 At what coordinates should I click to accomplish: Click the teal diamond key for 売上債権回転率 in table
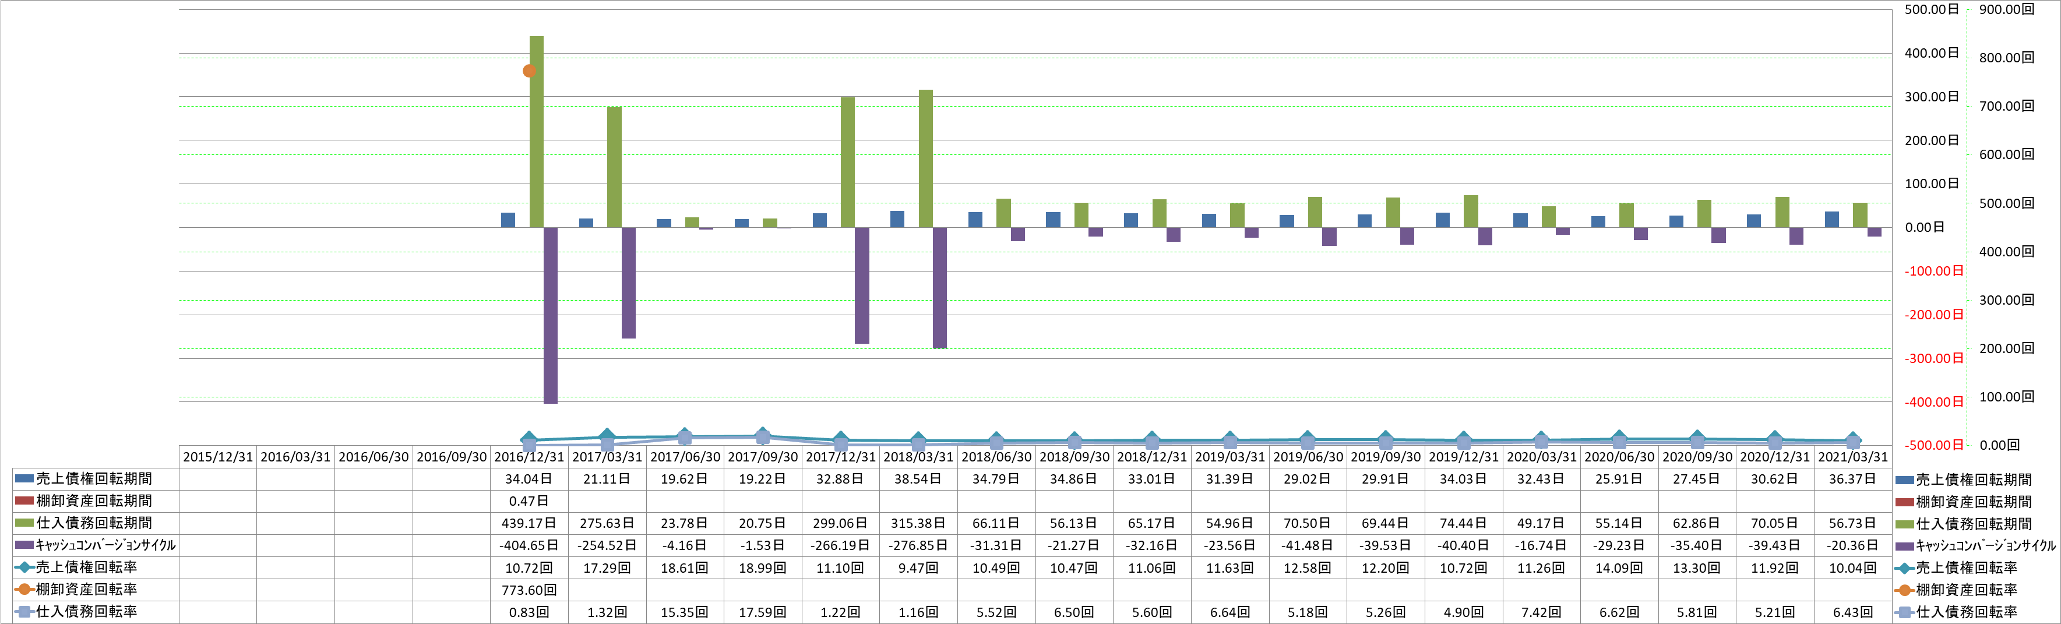coord(24,567)
